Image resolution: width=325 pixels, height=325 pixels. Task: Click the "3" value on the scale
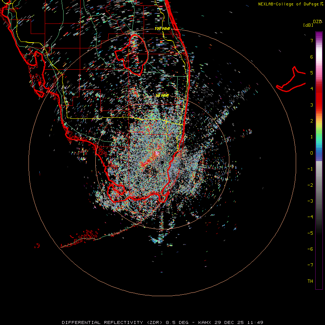(312, 105)
